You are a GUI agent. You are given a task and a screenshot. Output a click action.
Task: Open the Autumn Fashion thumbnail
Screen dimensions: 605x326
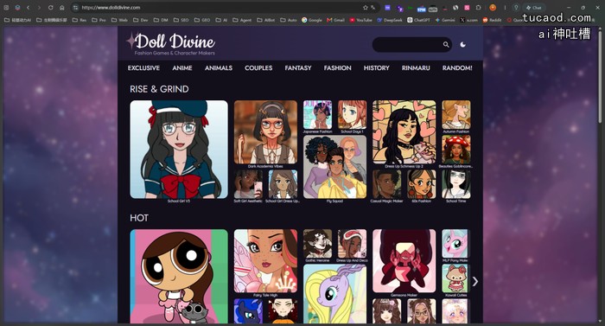coord(456,115)
